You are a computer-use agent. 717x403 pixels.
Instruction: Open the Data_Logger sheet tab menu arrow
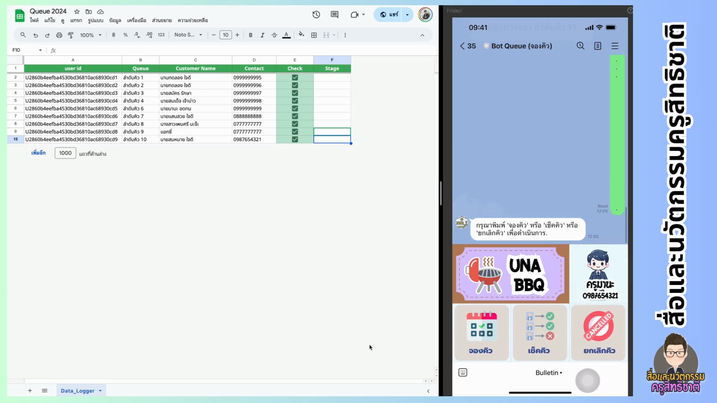pyautogui.click(x=100, y=391)
